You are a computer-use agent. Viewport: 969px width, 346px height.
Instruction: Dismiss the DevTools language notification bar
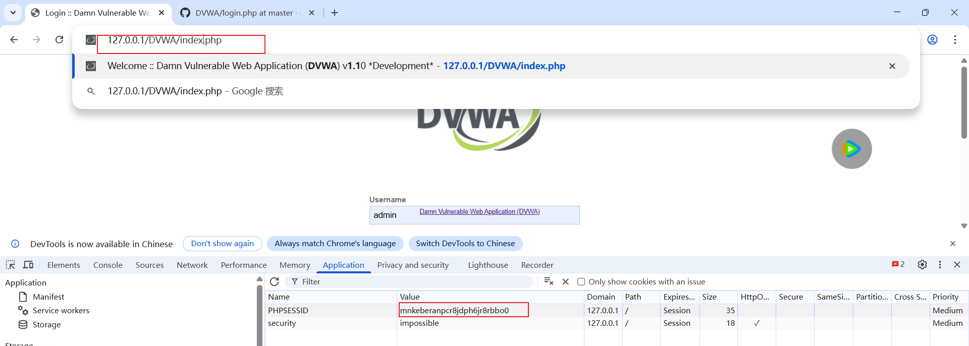(x=953, y=244)
